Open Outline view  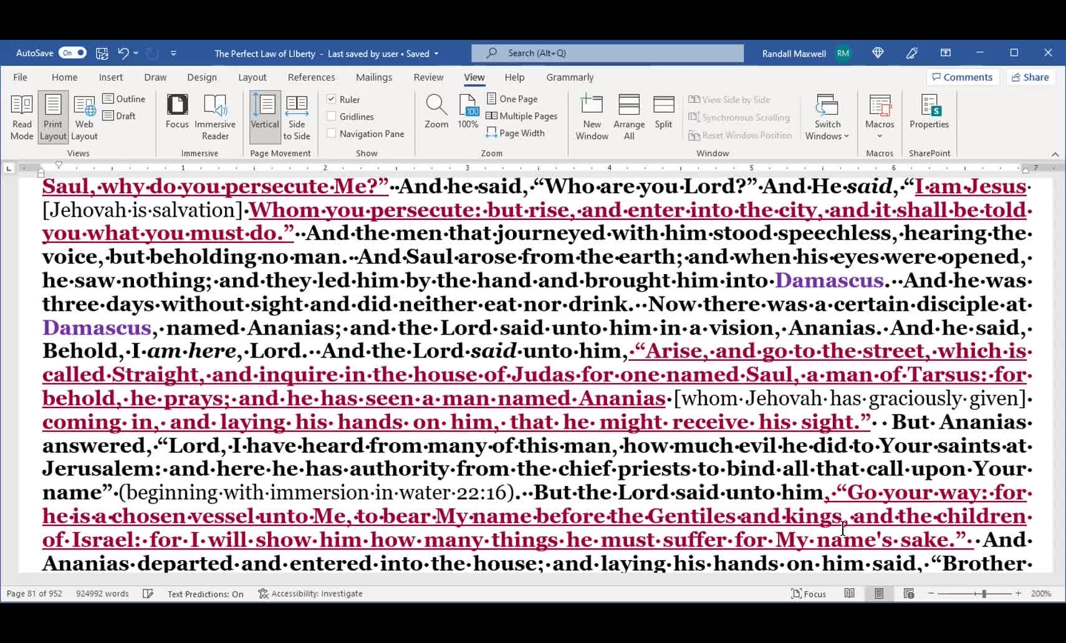(x=124, y=98)
